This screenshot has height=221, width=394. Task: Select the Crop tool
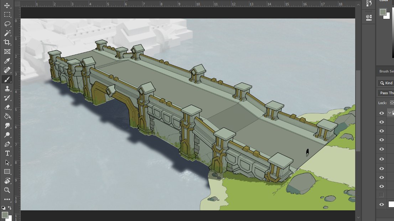point(7,42)
